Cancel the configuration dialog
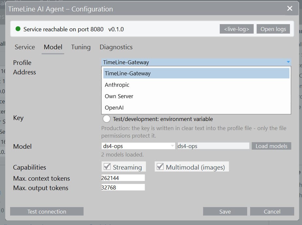 point(272,211)
